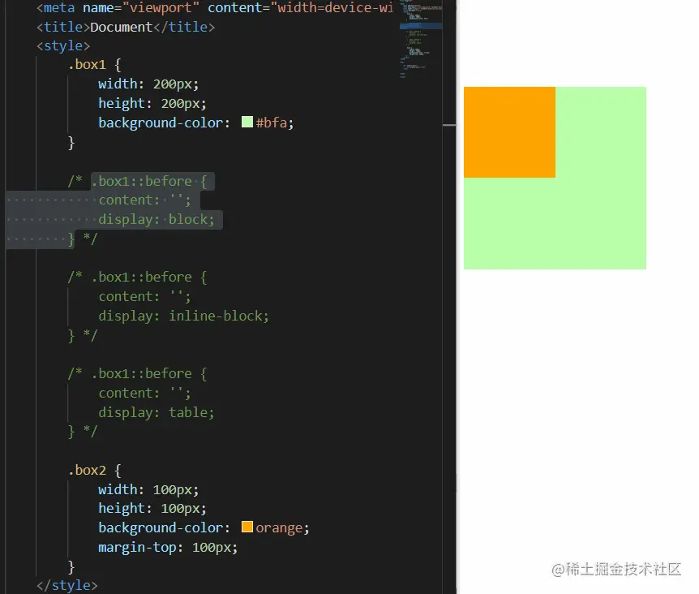Screen dimensions: 699x594
Task: Click the orange color swatch in .box2
Action: (246, 527)
